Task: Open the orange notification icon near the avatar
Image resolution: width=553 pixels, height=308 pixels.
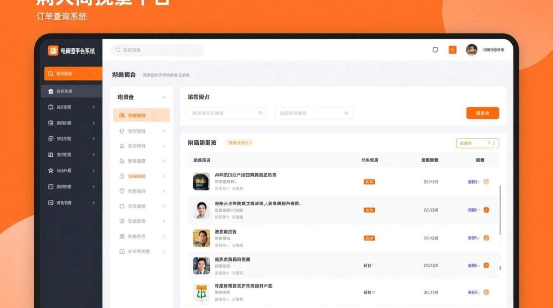Action: [x=452, y=50]
